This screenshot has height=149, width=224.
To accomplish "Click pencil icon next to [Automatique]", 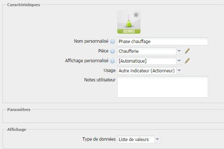I will point(187,61).
